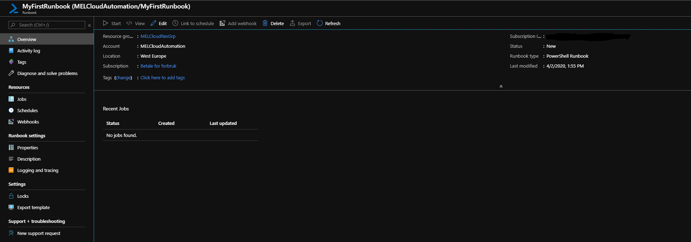The width and height of the screenshot is (691, 242).
Task: Open the Betale for forbruk subscription link
Action: [158, 66]
